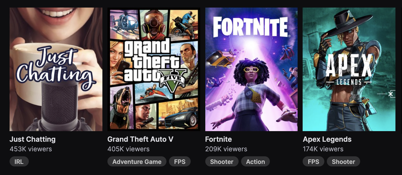The width and height of the screenshot is (402, 175).
Task: Select the Adventure Game tag
Action: [x=137, y=162]
